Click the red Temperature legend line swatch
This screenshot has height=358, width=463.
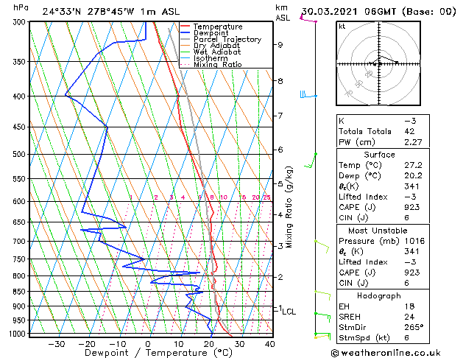[x=185, y=27]
